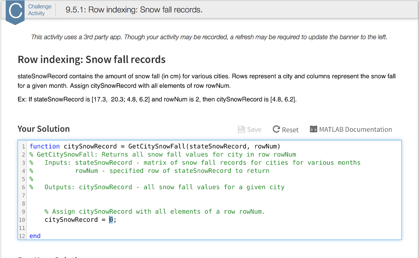This screenshot has height=258, width=419.
Task: Open MATLAB Documentation
Action: pyautogui.click(x=354, y=129)
